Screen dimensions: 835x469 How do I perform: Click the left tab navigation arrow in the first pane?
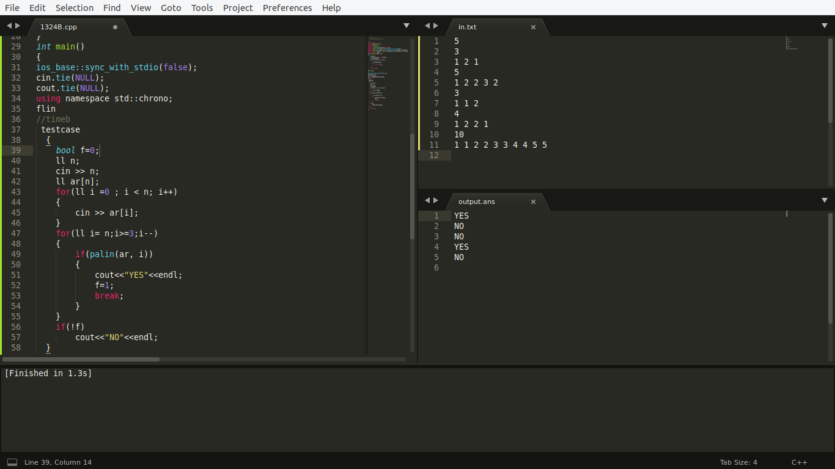tap(9, 26)
